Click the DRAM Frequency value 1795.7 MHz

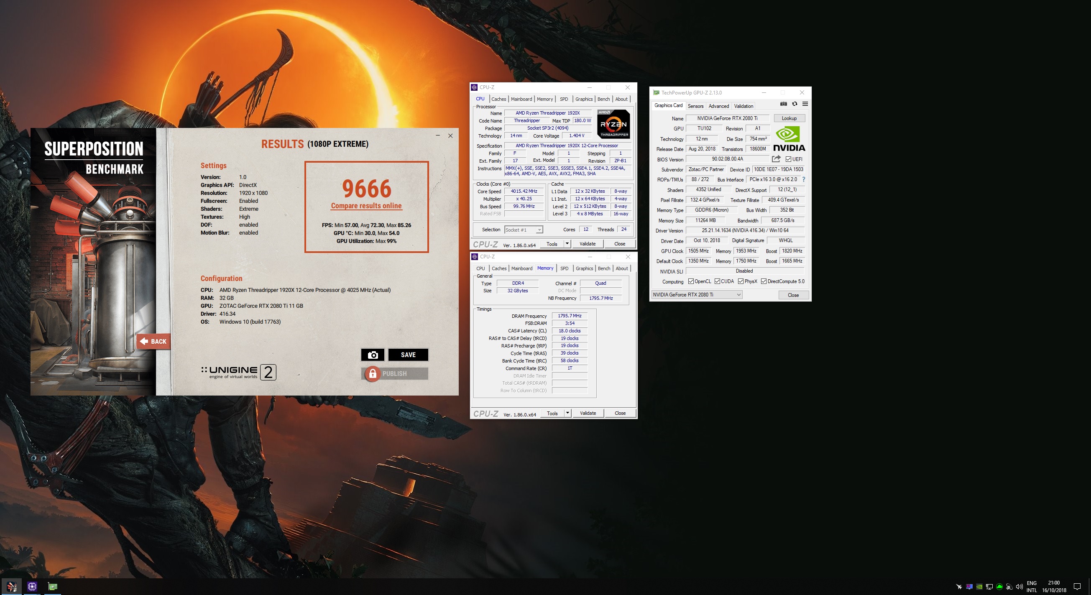tap(570, 316)
